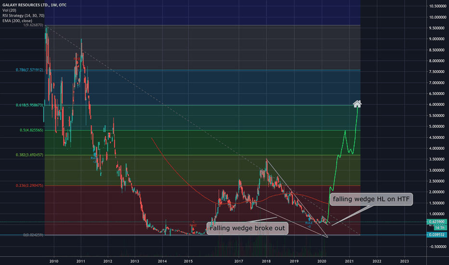This screenshot has width=449, height=265.
Task: Click the 0.5(4.825565) Fibonacci level label
Action: click(x=31, y=130)
